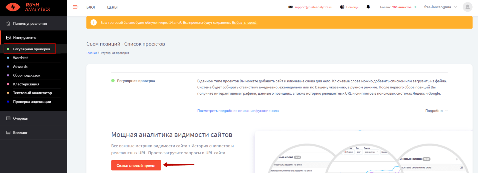Viewport: 478px width, 173px height.
Task: Click the warning icon in the orange banner
Action: [94, 22]
